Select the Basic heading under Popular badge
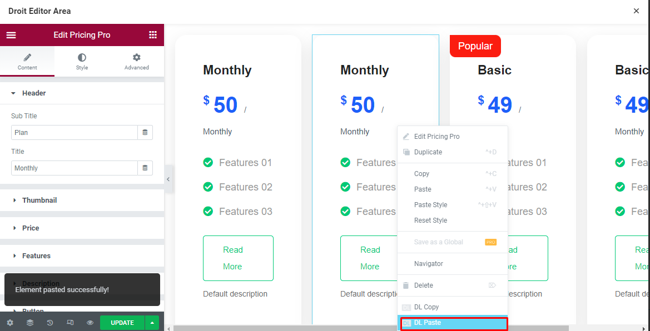 tap(494, 70)
